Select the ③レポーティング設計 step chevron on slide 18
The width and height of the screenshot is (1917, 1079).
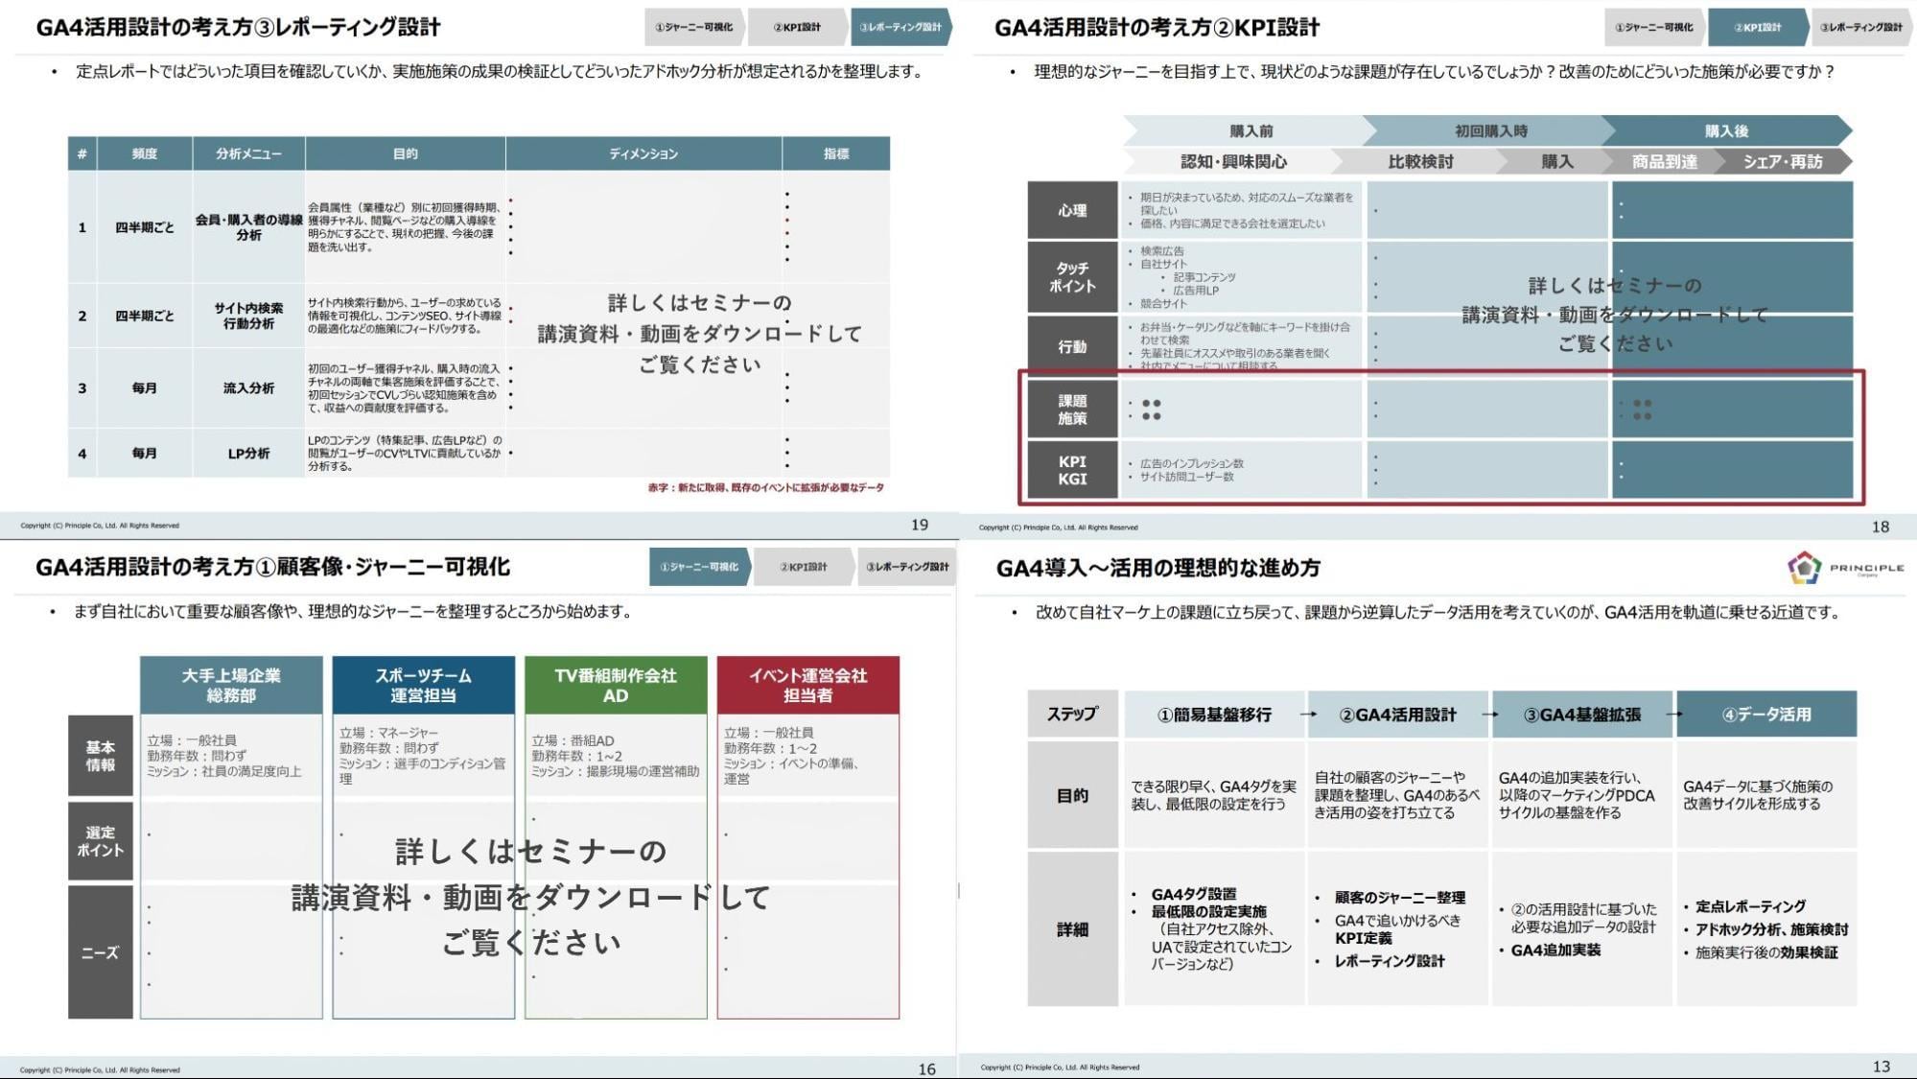point(1860,27)
